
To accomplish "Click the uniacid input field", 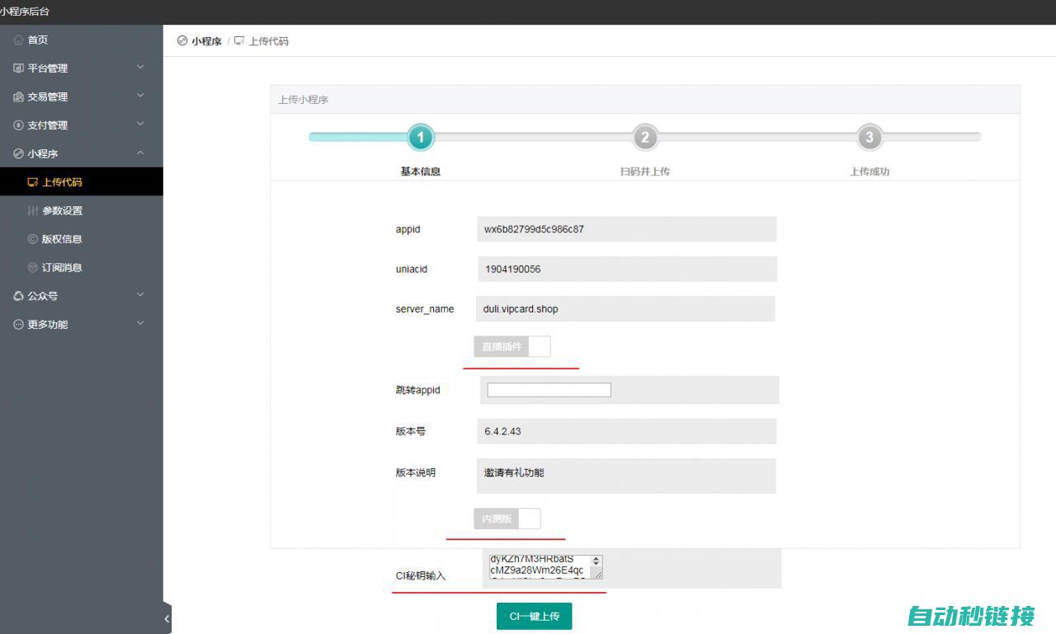I will (627, 269).
